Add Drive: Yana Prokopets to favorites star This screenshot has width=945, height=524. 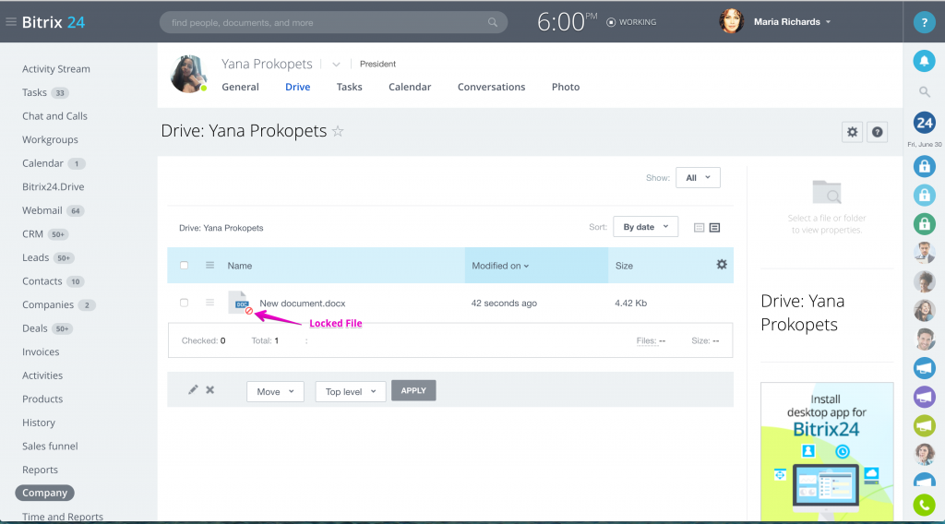(x=338, y=131)
